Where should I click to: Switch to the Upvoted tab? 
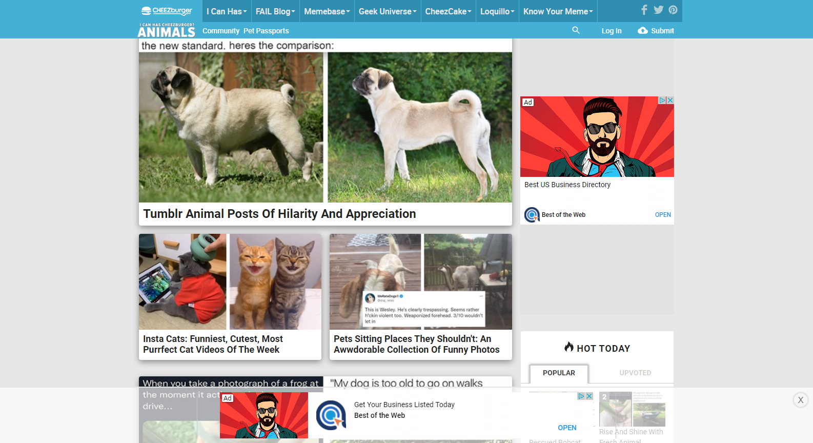point(635,373)
